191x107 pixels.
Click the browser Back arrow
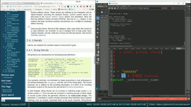click(x=2, y=7)
